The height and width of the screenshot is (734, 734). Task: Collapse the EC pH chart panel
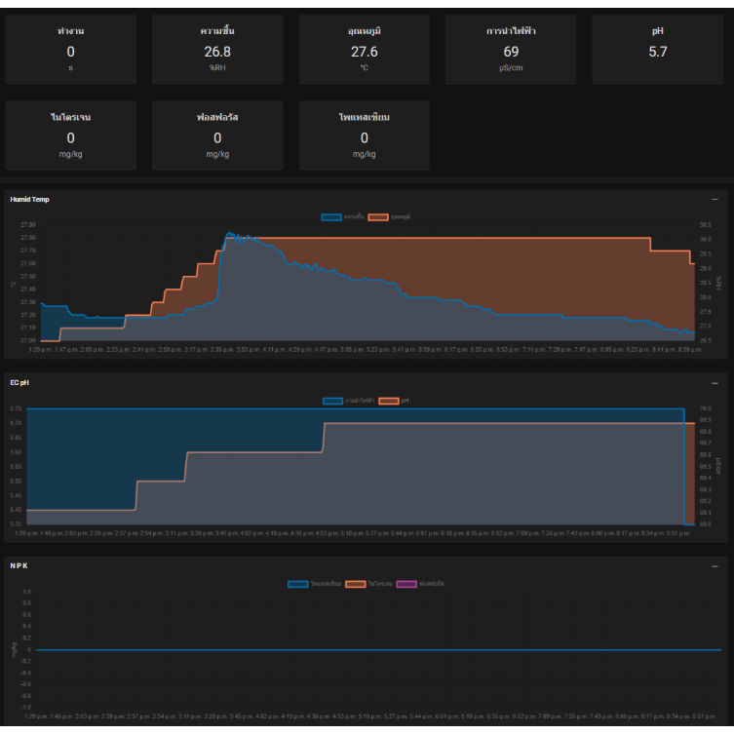(715, 383)
